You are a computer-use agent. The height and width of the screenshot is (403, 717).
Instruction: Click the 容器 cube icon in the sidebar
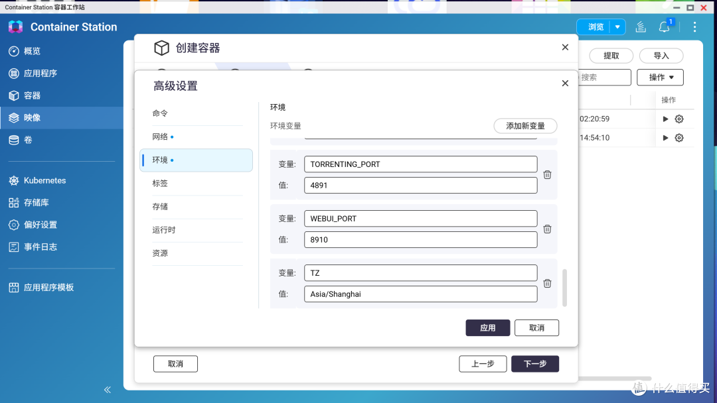point(14,95)
